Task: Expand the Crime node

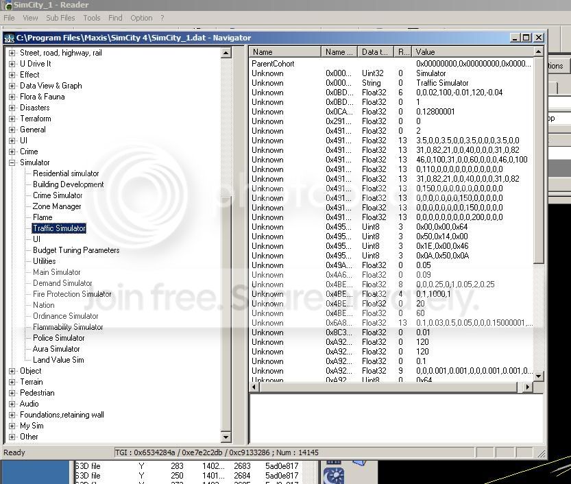Action: click(12, 152)
